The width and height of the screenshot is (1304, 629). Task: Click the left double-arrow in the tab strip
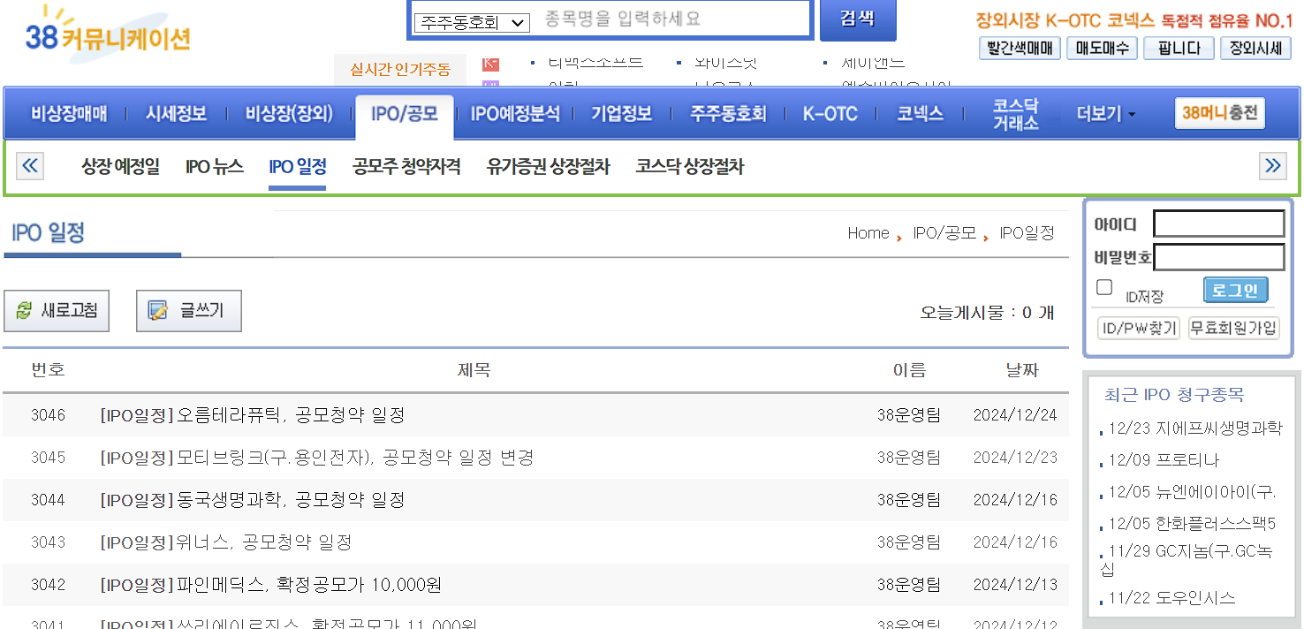click(x=29, y=165)
